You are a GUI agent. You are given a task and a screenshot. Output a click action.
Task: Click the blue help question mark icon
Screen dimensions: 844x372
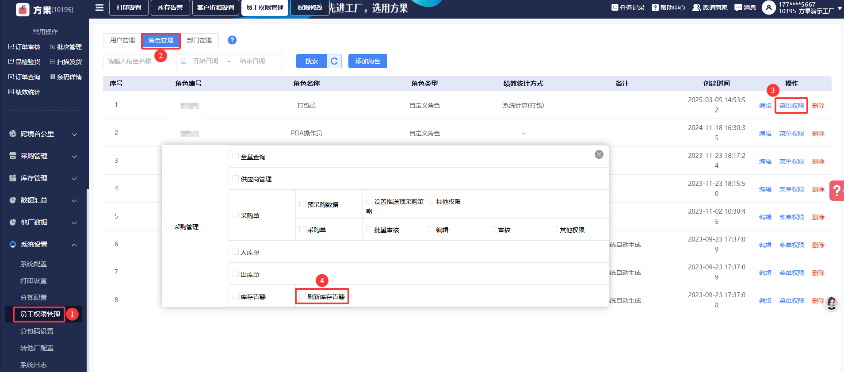(x=232, y=40)
